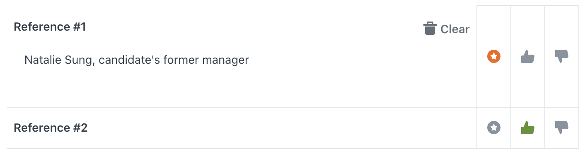This screenshot has width=585, height=159.
Task: Select the gray star rating for Reference #2
Action: (x=494, y=128)
